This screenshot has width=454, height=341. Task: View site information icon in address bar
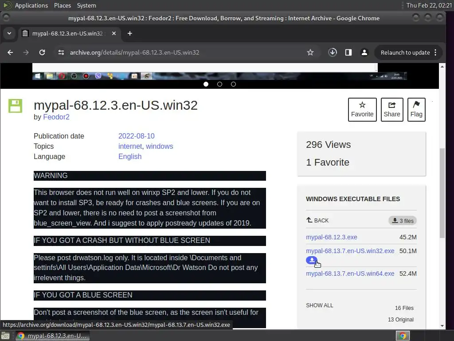(x=61, y=52)
